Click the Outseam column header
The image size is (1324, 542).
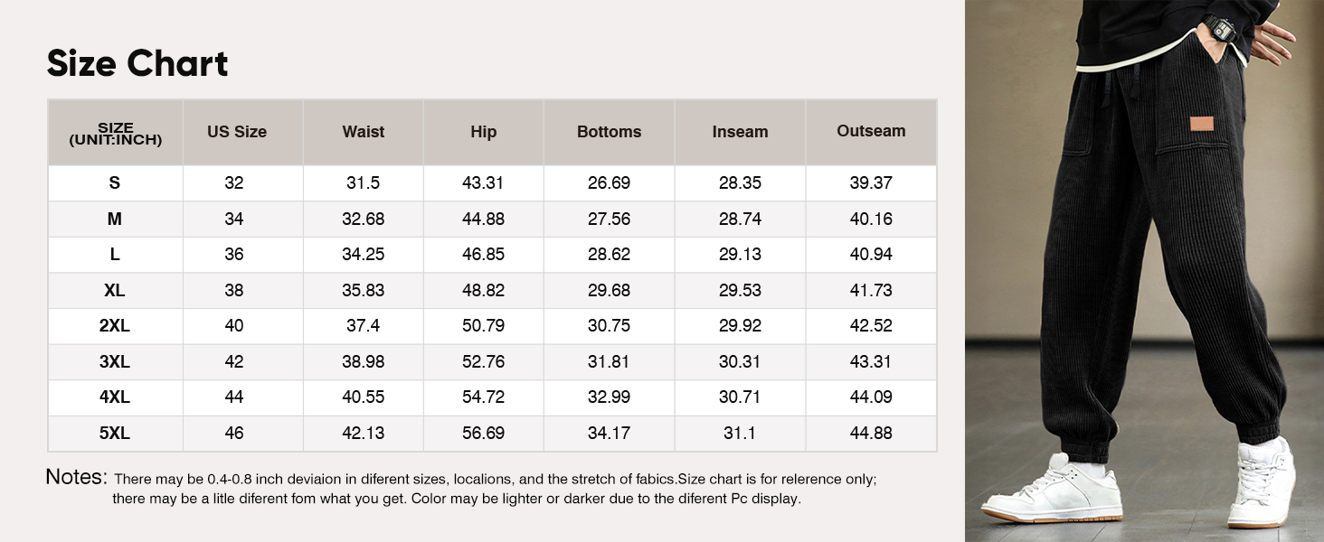tap(871, 131)
